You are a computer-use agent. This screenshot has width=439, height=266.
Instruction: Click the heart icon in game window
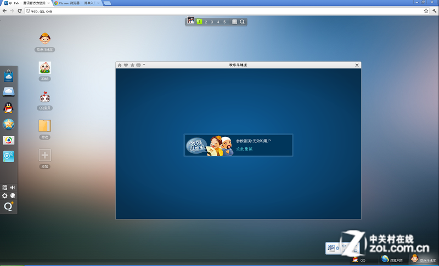[x=126, y=65]
